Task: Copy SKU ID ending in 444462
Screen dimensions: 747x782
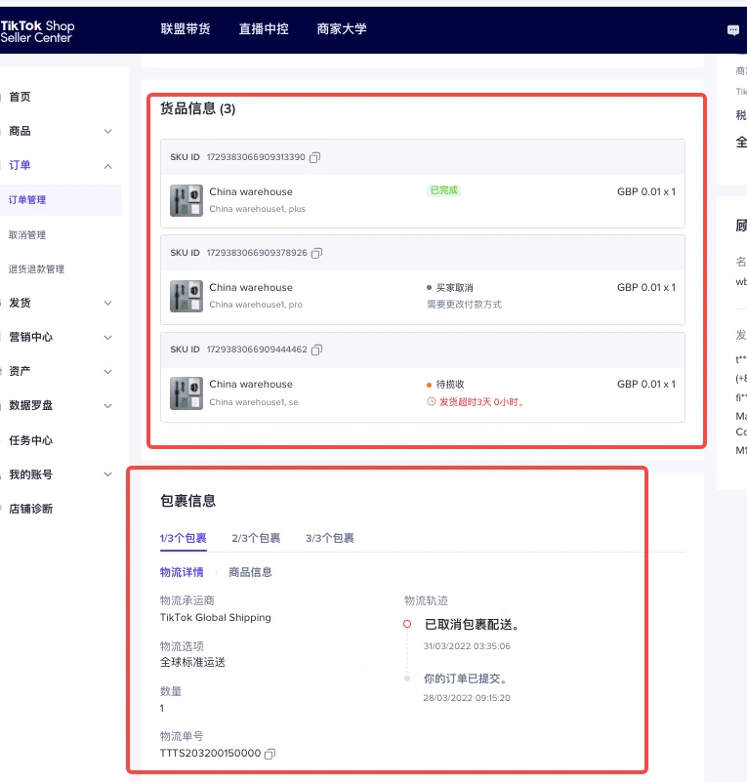Action: [317, 350]
